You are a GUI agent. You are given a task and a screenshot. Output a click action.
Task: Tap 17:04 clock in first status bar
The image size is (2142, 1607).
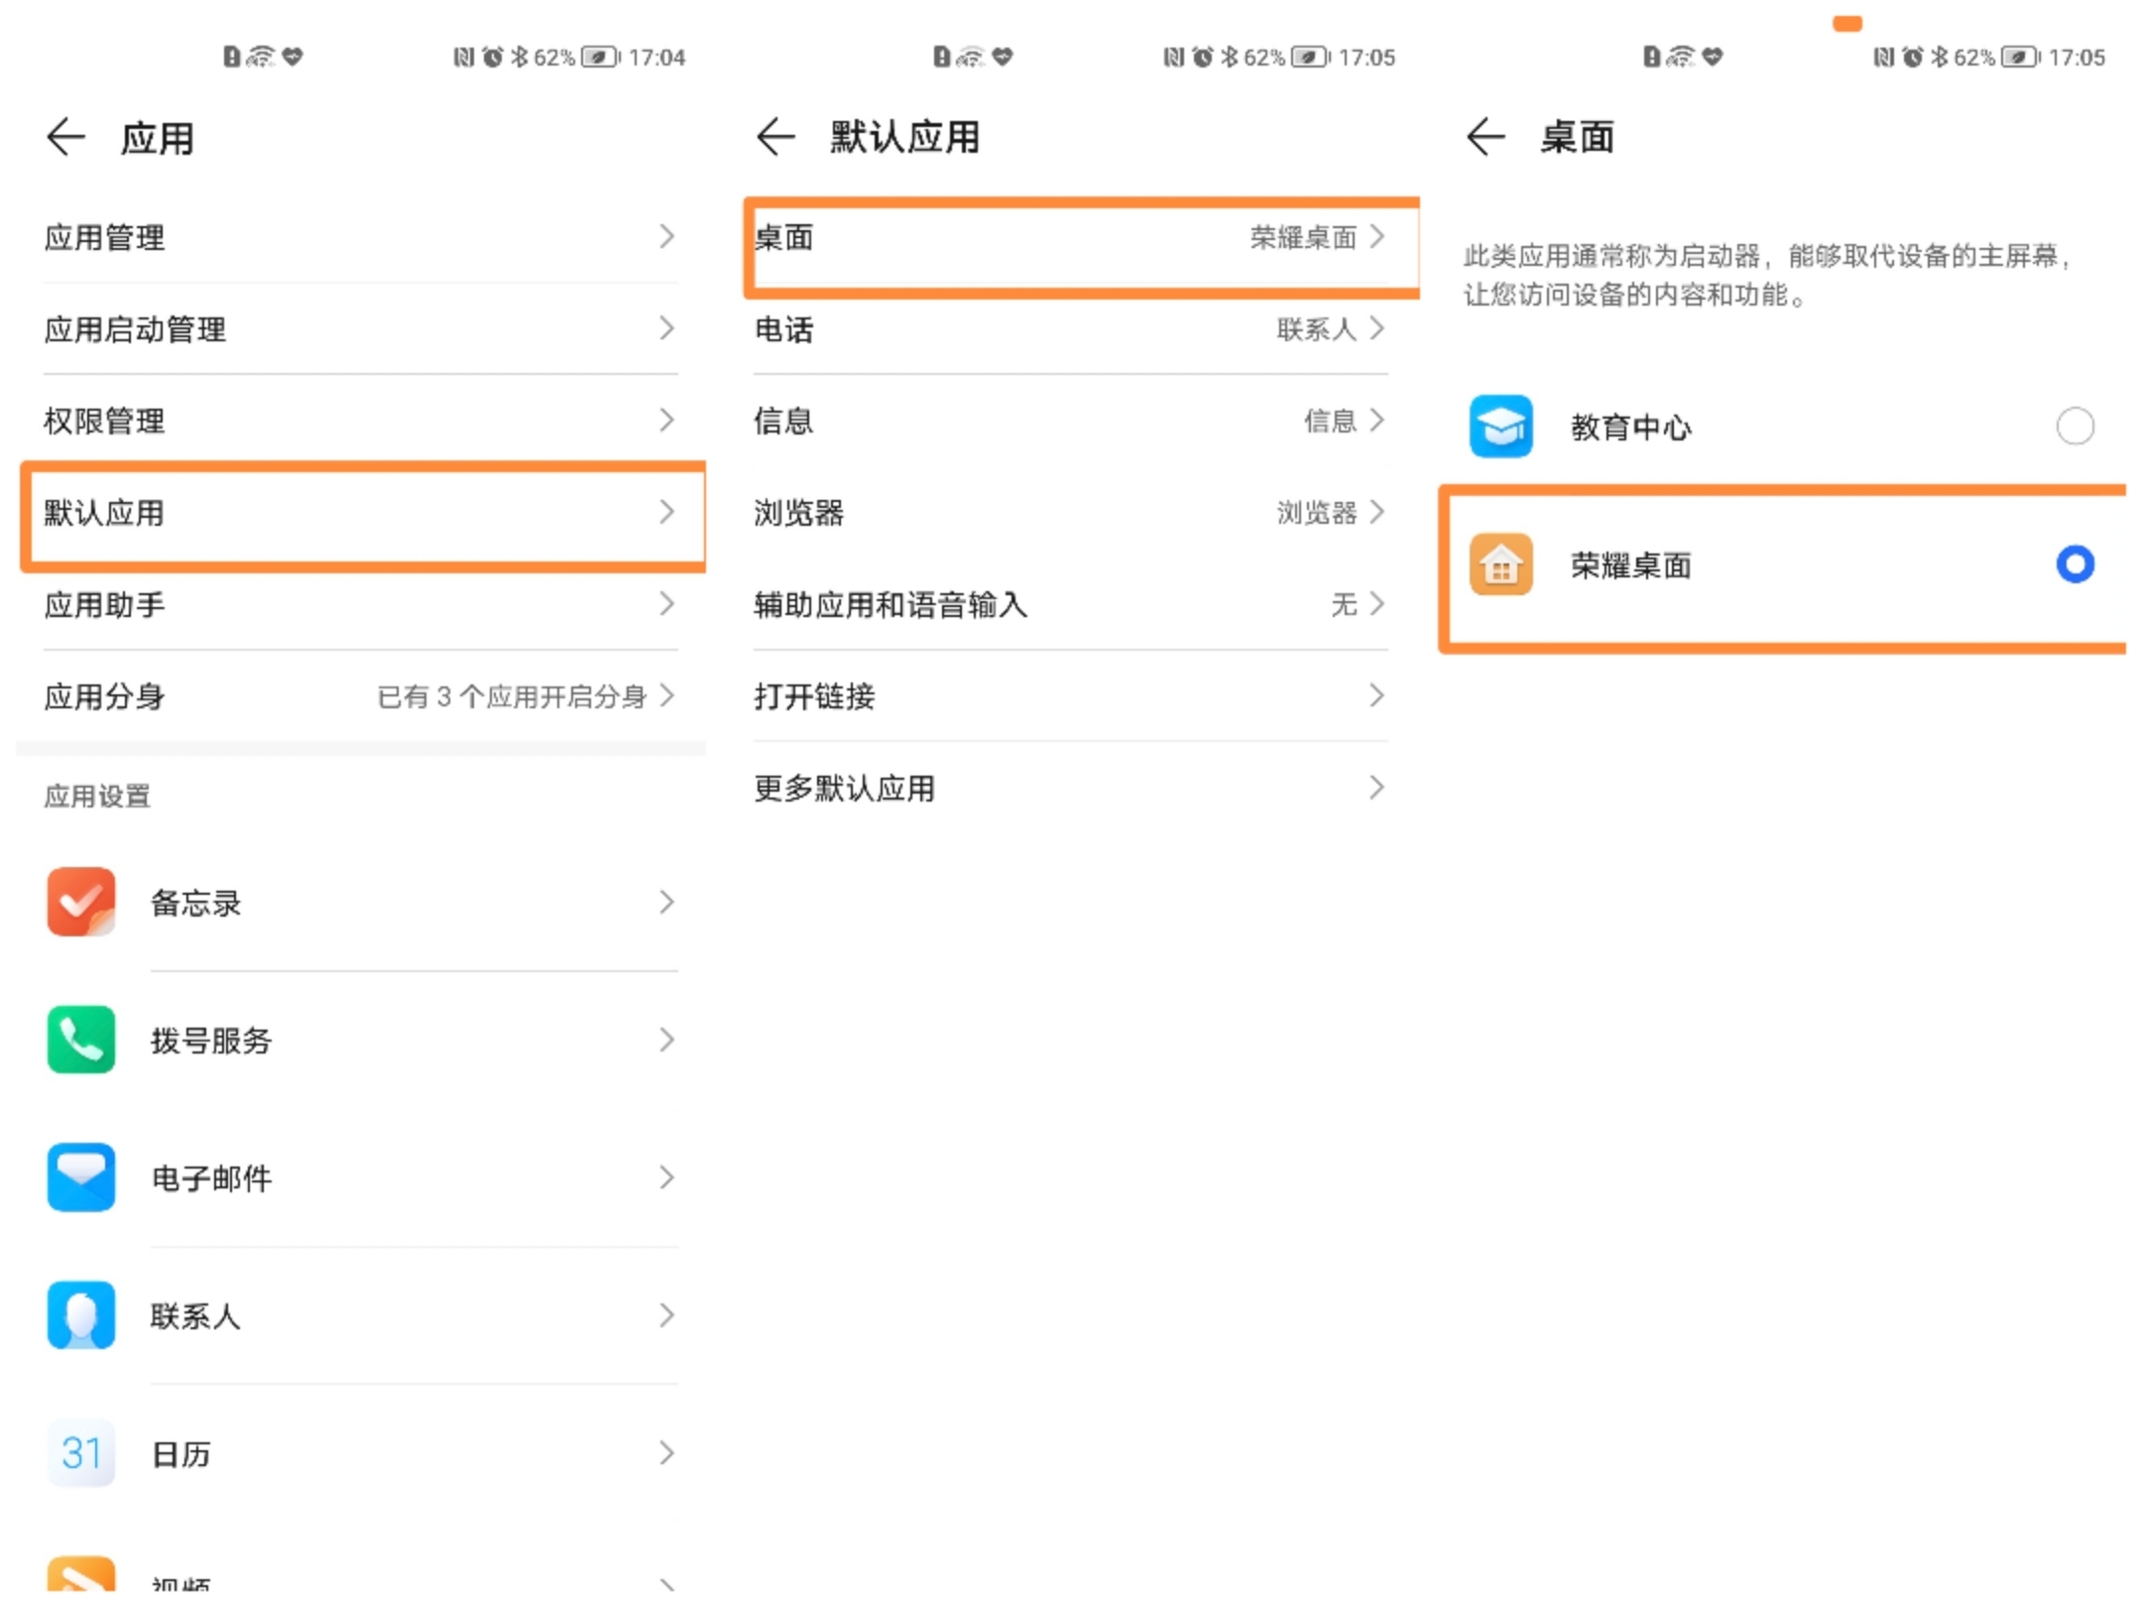click(x=656, y=58)
